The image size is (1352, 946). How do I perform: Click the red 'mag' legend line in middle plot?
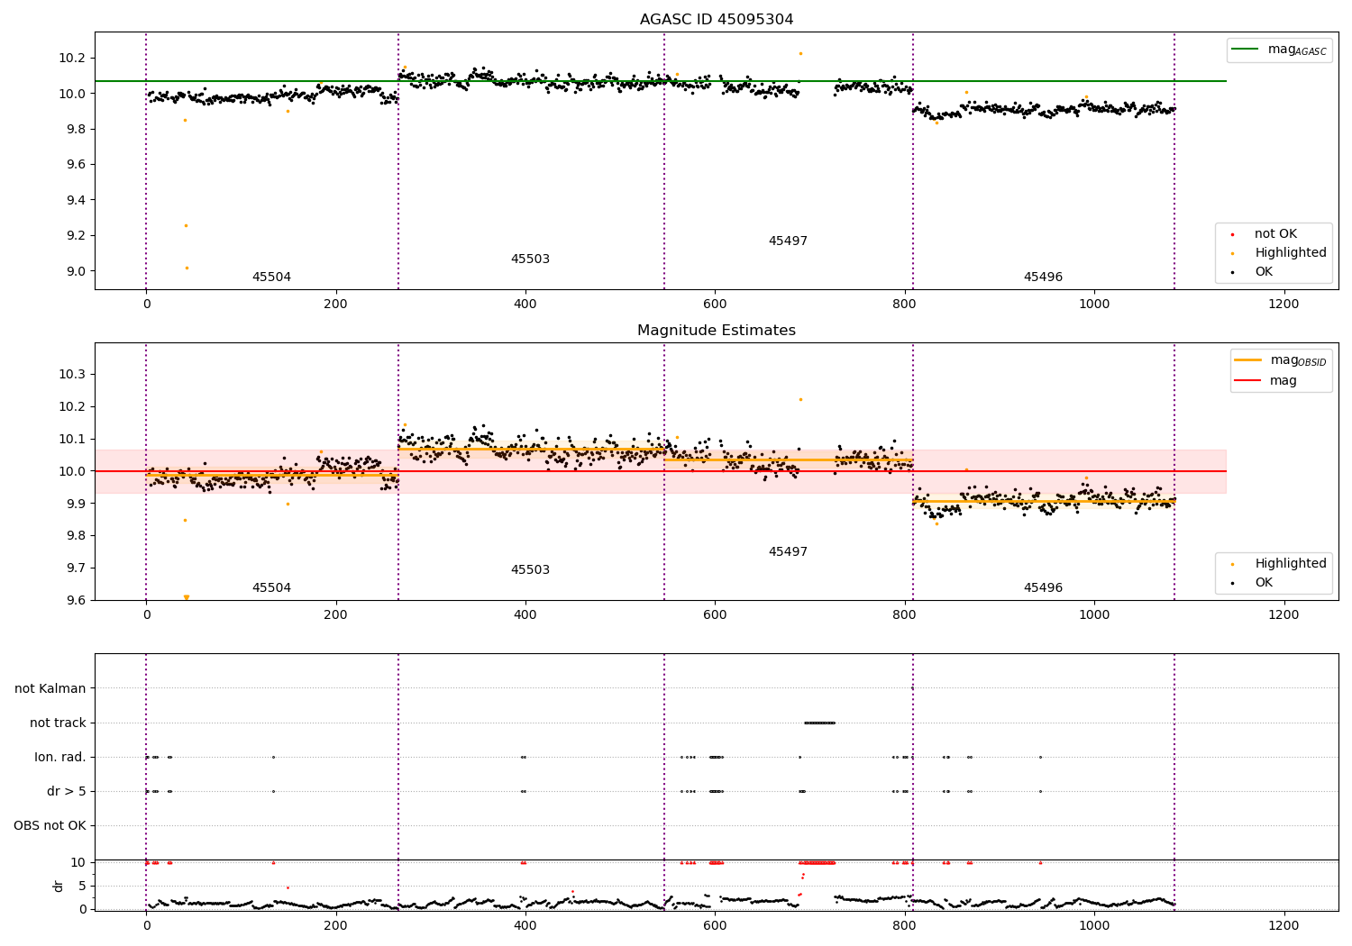(1248, 381)
